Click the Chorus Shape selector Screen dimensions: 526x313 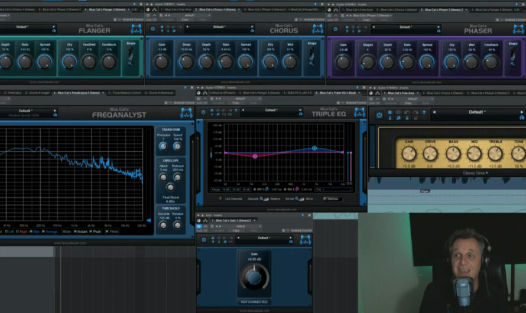coord(311,56)
